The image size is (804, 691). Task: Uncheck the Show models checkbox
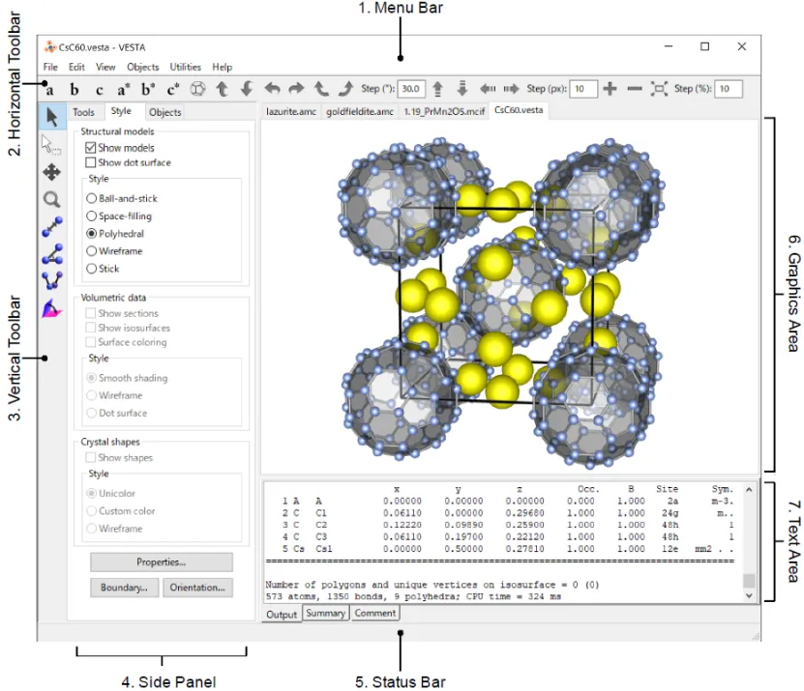(x=91, y=148)
